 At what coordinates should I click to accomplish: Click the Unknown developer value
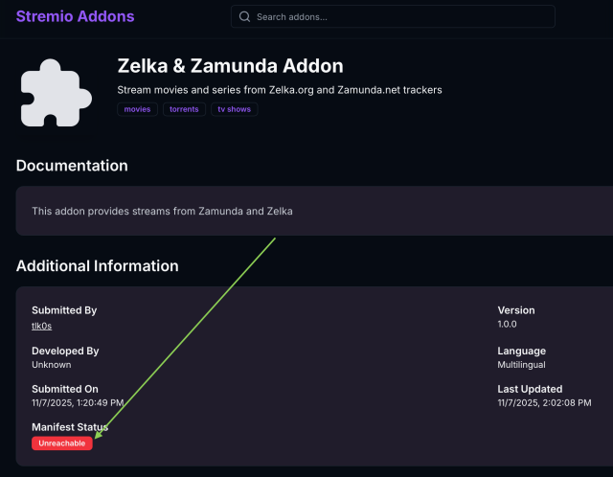52,365
